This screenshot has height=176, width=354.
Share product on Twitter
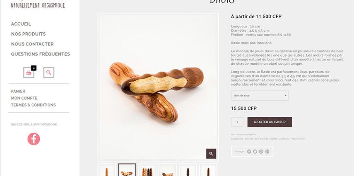point(255,152)
